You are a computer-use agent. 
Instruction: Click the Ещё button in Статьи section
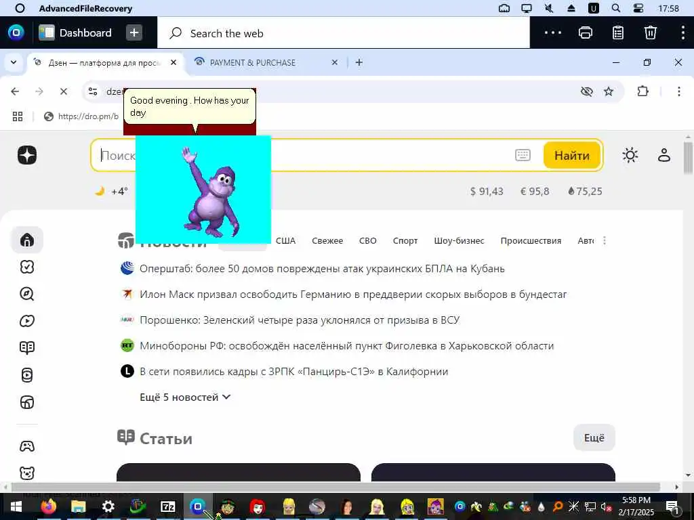click(594, 438)
